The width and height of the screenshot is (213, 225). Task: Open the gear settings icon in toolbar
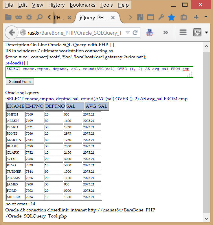[29, 17]
